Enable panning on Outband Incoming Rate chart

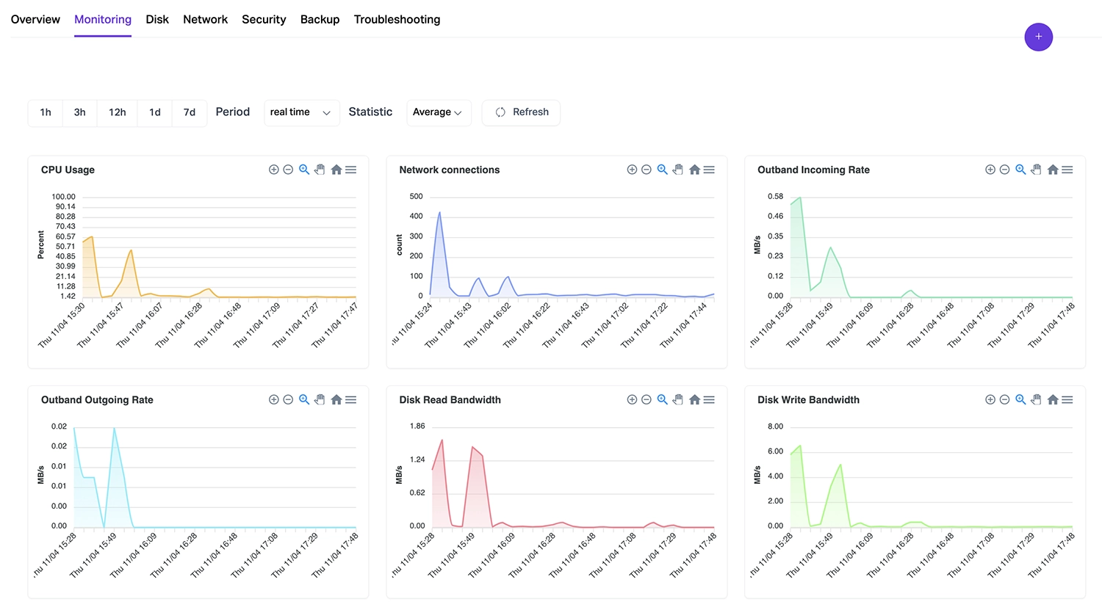(1036, 170)
